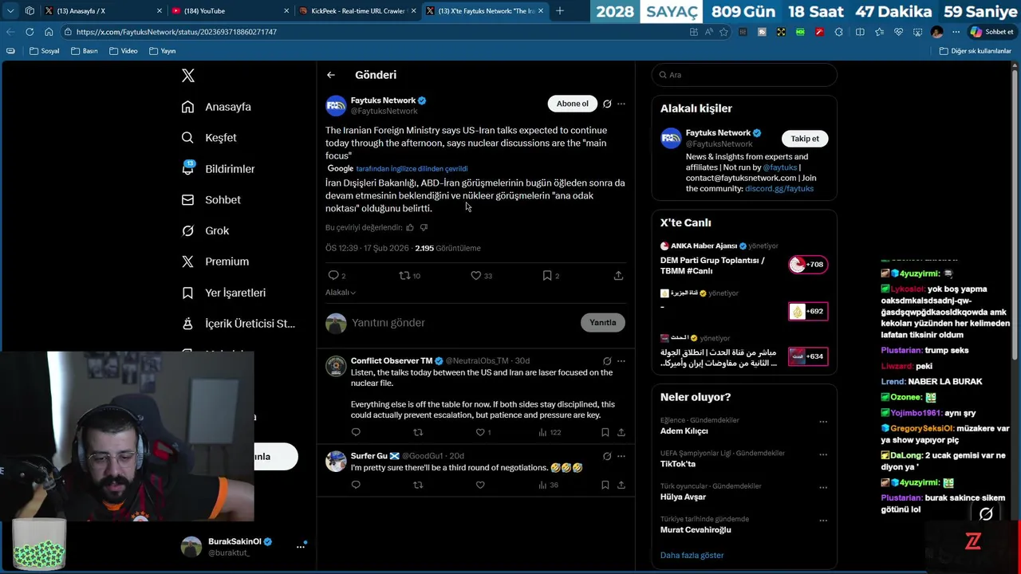Click the X logo in the sidebar
Image resolution: width=1021 pixels, height=574 pixels.
[188, 76]
